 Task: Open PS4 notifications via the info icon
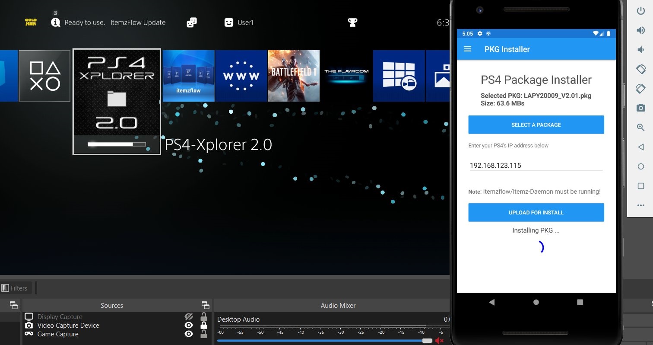[55, 22]
